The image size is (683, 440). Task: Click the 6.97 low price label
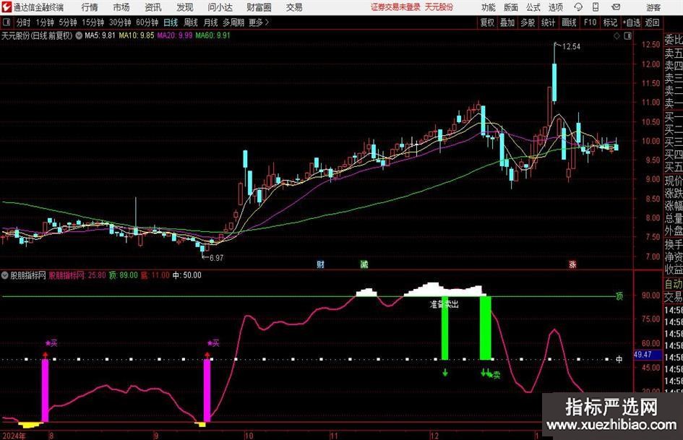click(217, 258)
